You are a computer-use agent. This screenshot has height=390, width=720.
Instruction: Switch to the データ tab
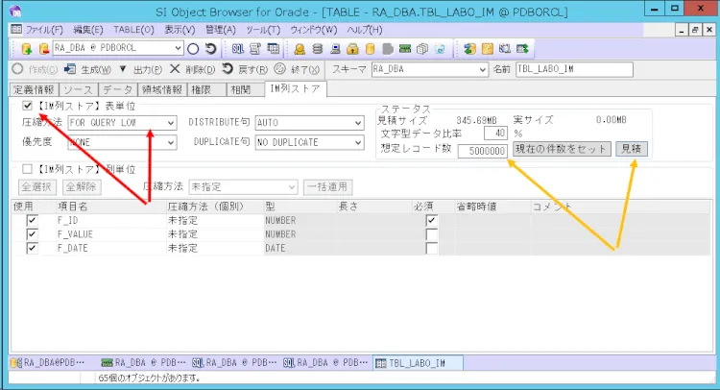pos(117,89)
